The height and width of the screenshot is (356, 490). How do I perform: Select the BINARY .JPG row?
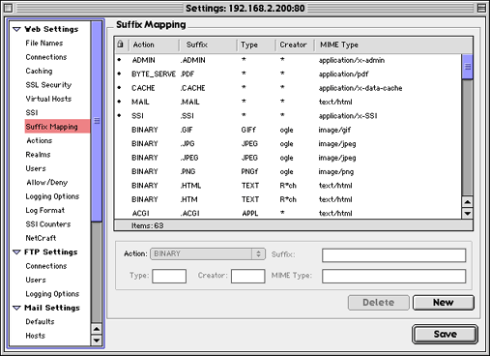point(288,143)
